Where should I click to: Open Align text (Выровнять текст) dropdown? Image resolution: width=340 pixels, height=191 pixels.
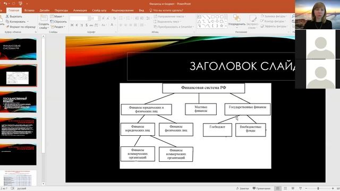[x=167, y=22]
